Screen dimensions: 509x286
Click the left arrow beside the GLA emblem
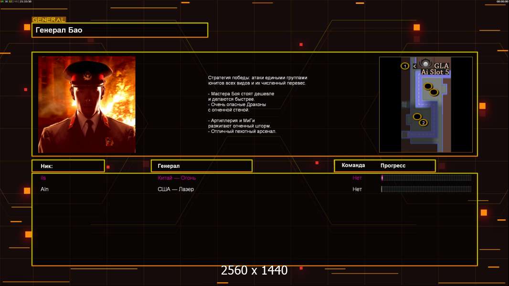point(414,66)
